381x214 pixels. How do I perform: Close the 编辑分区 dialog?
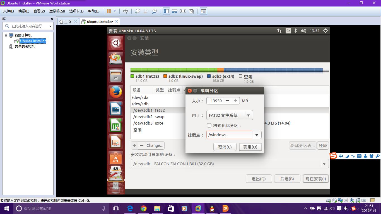(x=190, y=91)
